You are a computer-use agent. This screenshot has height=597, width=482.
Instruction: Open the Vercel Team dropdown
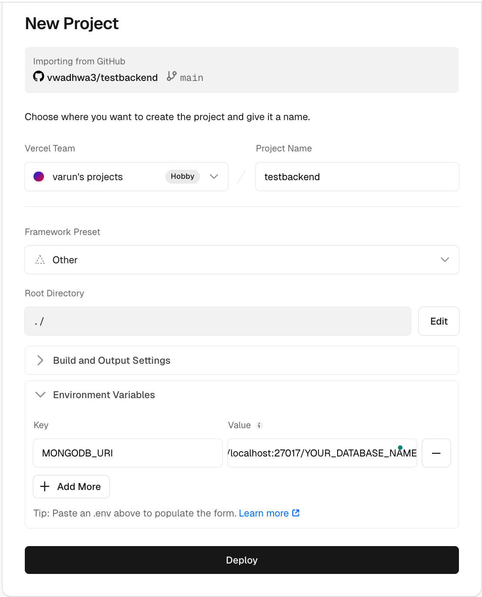(x=214, y=177)
